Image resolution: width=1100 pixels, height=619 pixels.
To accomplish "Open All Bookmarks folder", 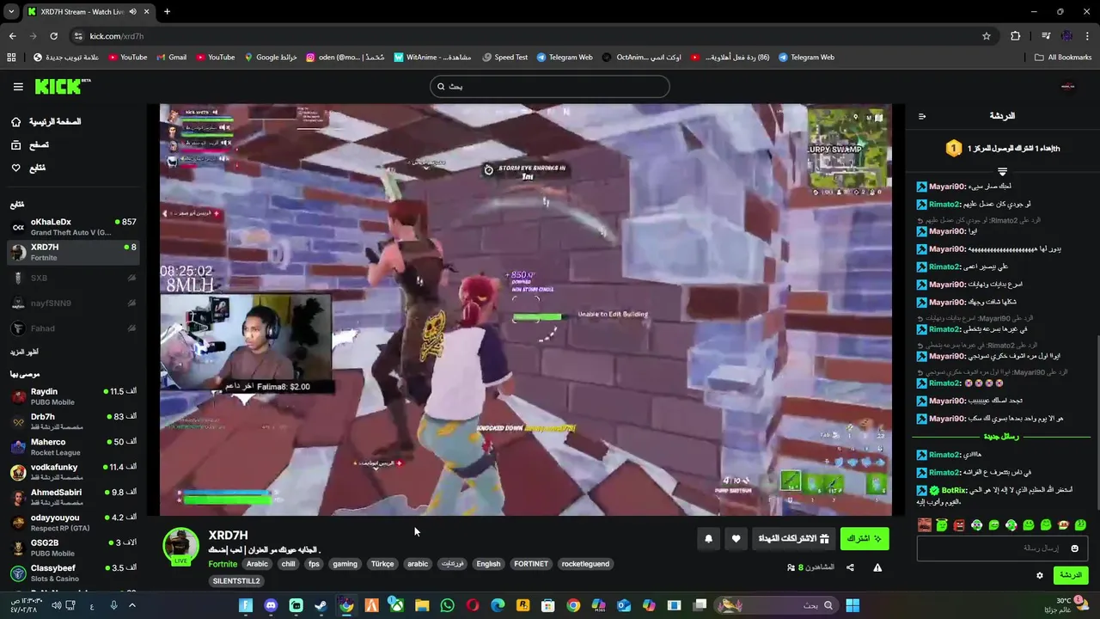I will coord(1063,58).
